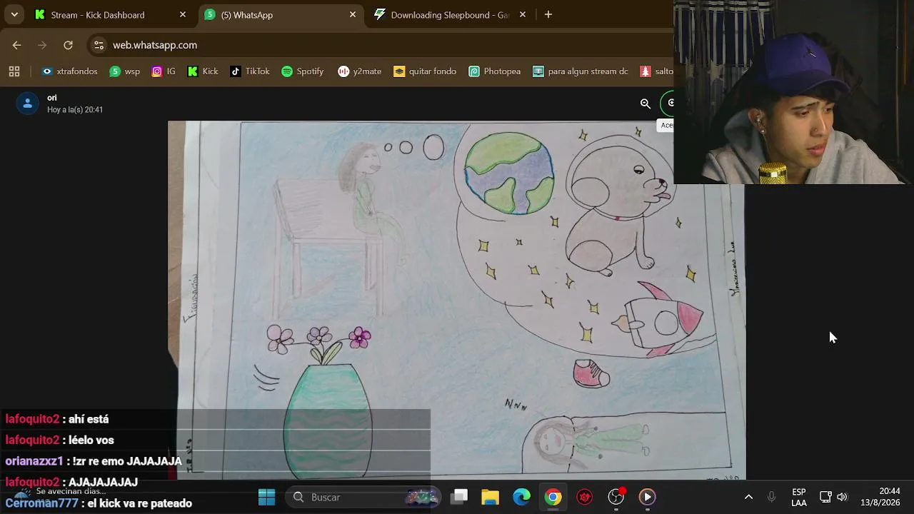Image resolution: width=914 pixels, height=514 pixels.
Task: Open the bookmarks apps grid icon
Action: (14, 71)
